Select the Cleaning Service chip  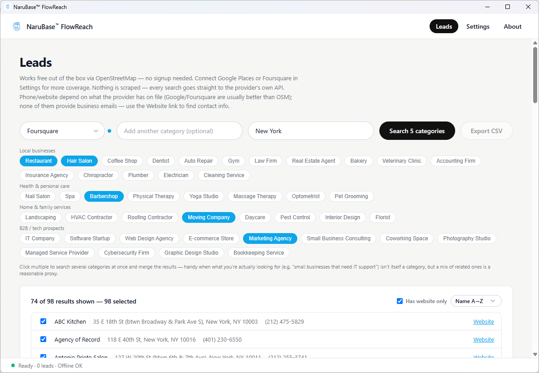click(224, 175)
